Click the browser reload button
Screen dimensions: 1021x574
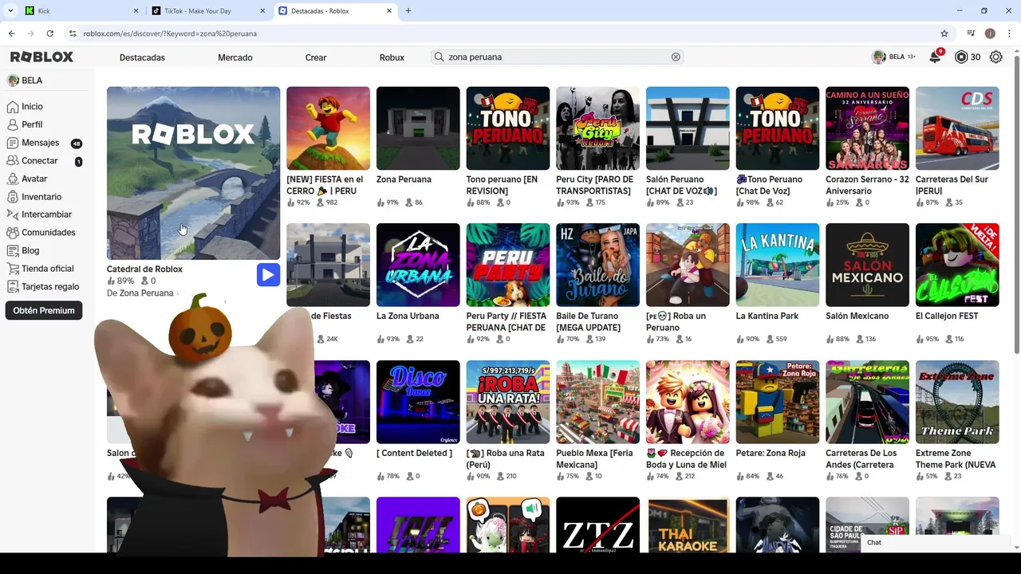[49, 33]
